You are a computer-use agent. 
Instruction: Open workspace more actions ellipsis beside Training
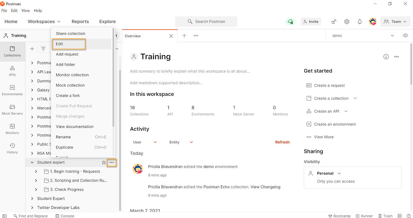[x=396, y=56]
